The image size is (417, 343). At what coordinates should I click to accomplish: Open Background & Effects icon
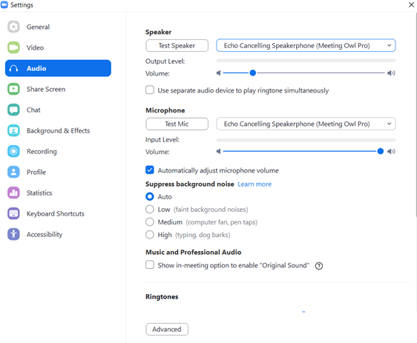(x=13, y=130)
